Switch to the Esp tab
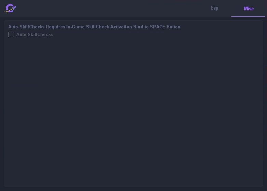This screenshot has height=191, width=267. 214,8
